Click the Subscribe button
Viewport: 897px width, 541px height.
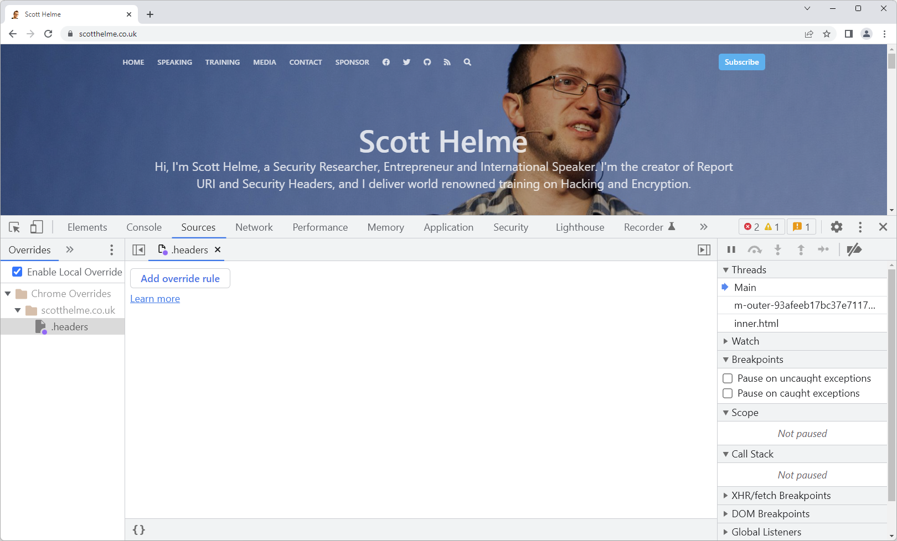(742, 62)
